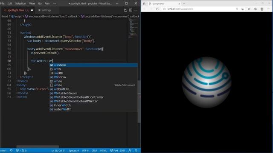Viewport: 273px width, 153px height.
Task: Select the script breadcrumb
Action: click(x=17, y=16)
